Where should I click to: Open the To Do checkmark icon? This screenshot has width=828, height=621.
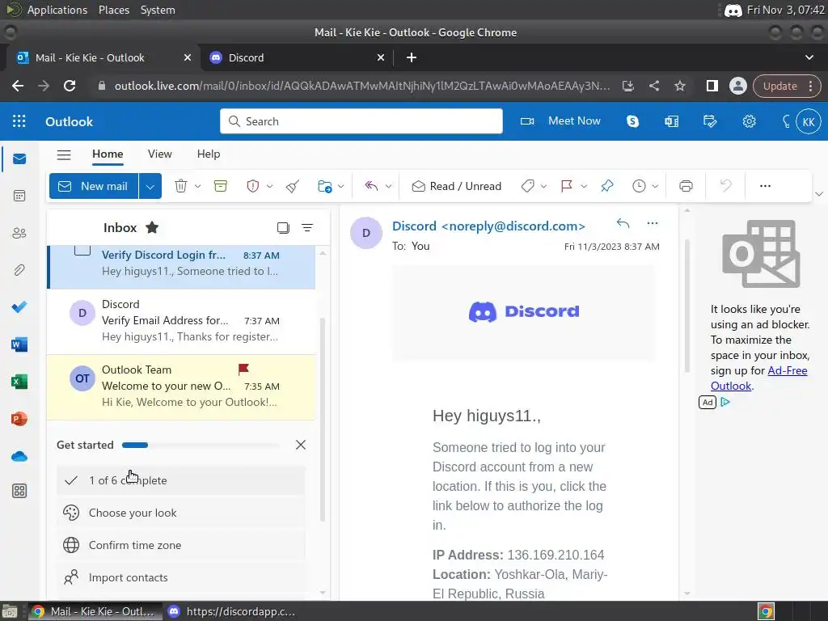[19, 307]
